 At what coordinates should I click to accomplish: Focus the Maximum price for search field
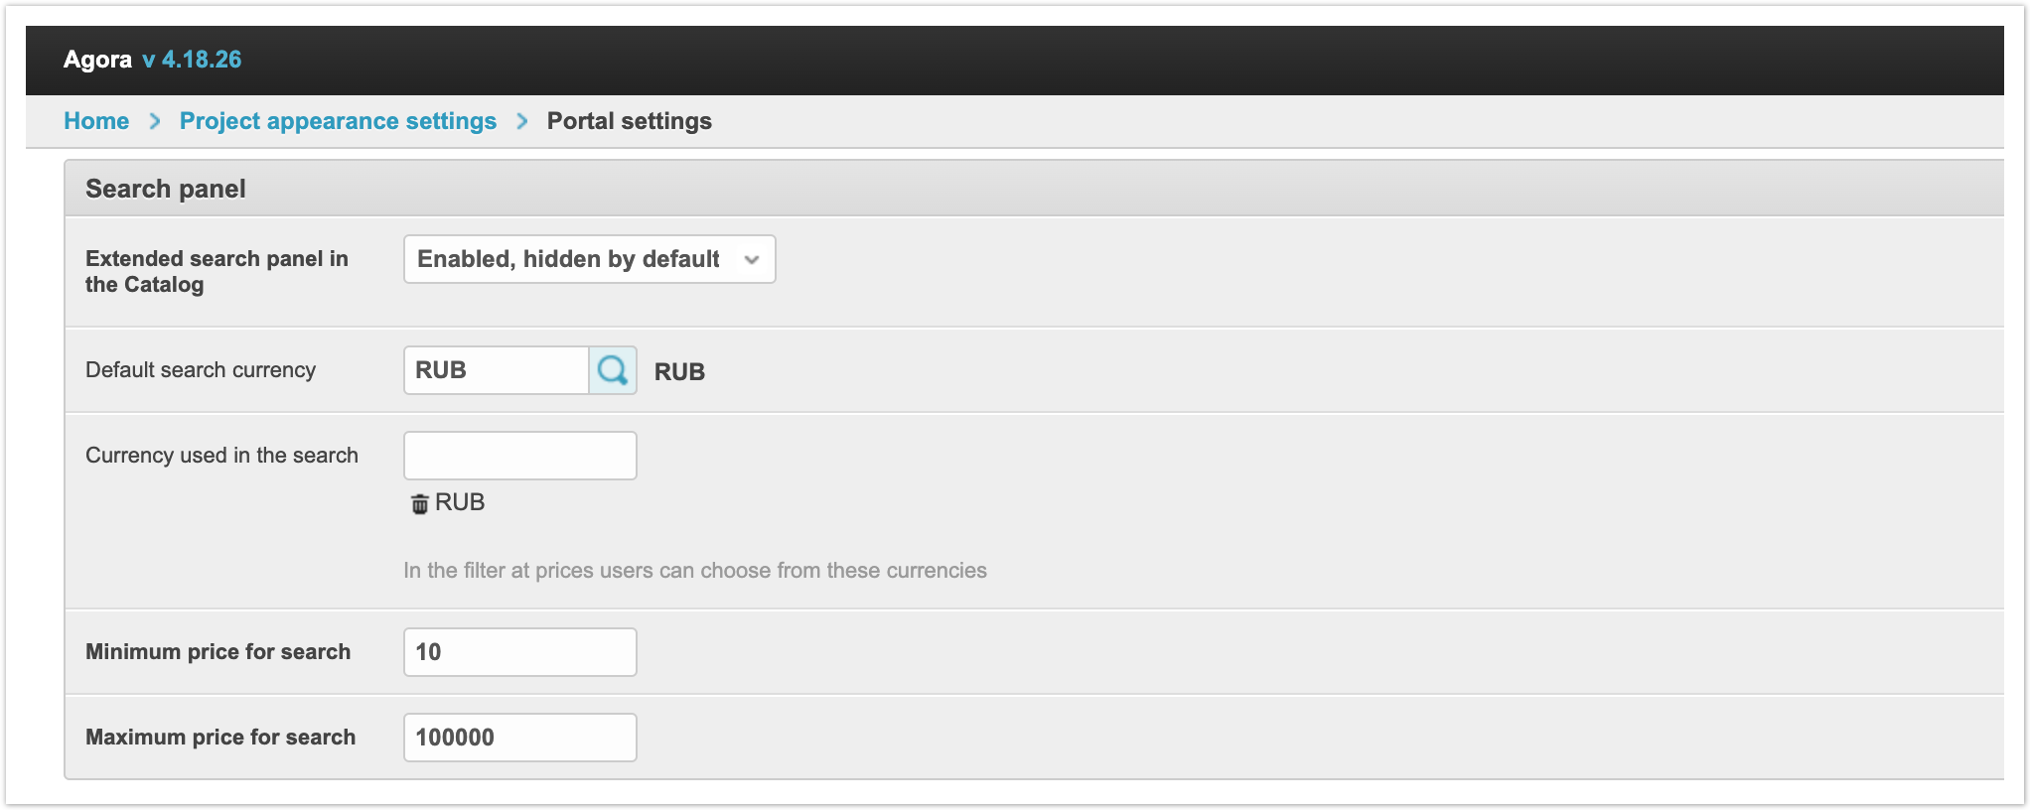[x=519, y=738]
